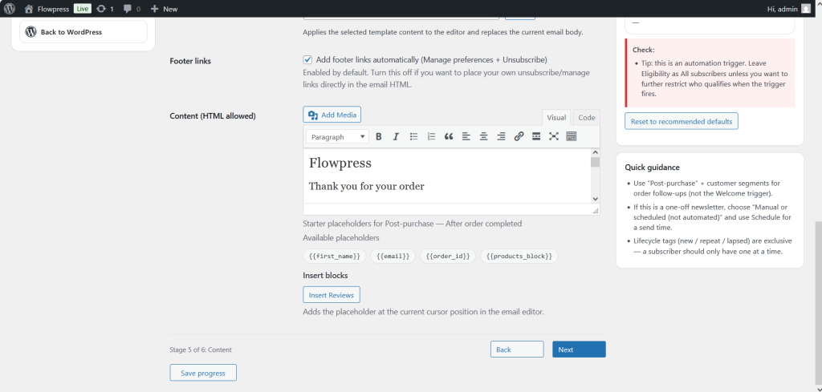Toggle Add footer links automatically checkbox

click(x=307, y=59)
